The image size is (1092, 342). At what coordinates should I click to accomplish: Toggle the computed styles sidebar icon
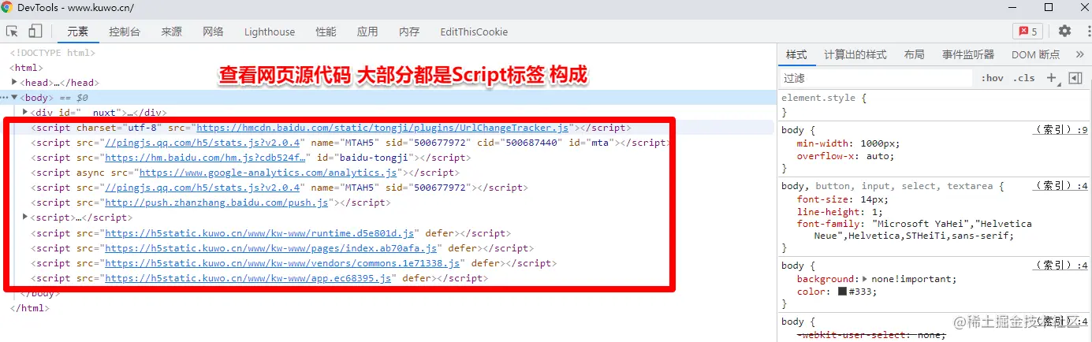pyautogui.click(x=1075, y=78)
